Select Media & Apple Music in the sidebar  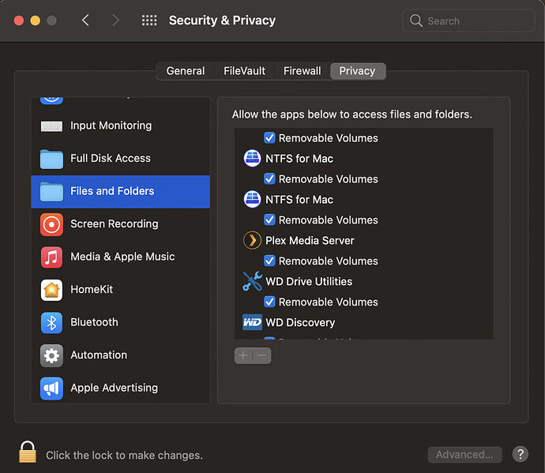point(120,257)
